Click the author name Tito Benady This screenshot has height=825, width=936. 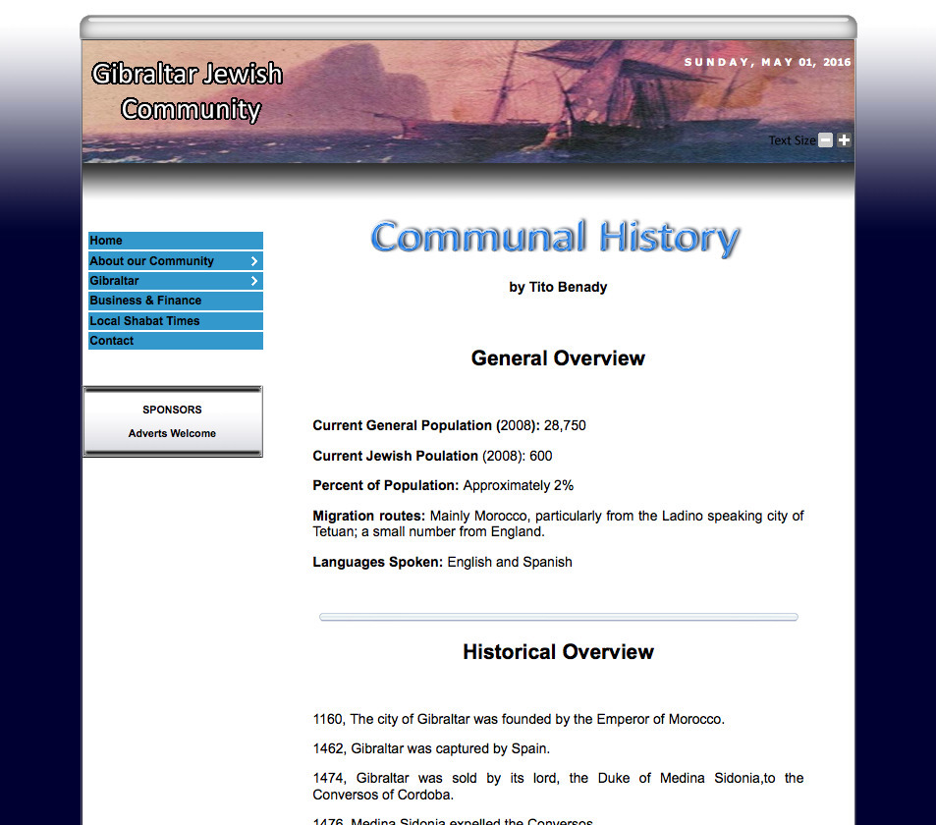558,287
